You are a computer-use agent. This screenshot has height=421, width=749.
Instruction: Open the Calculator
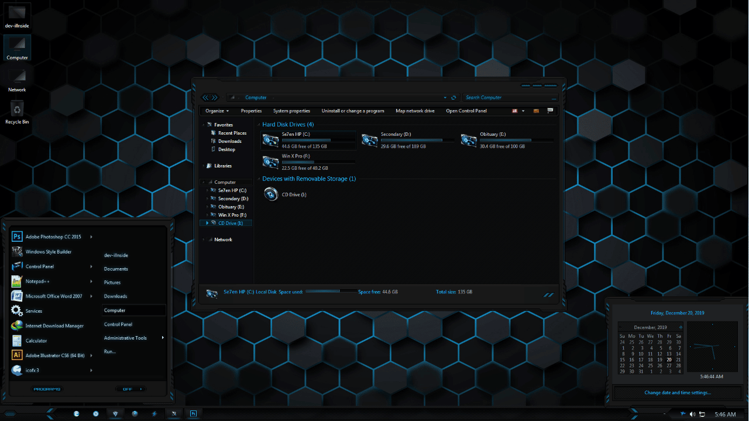click(35, 340)
